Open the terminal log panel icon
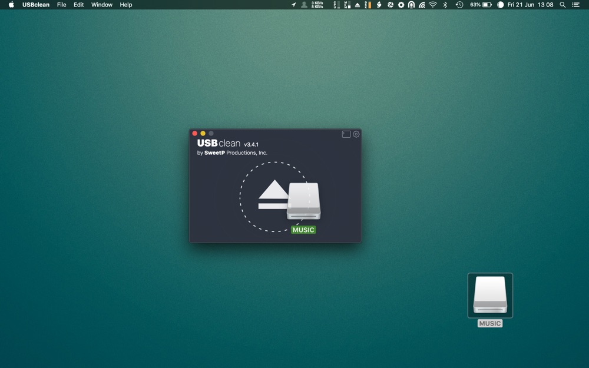 [346, 134]
